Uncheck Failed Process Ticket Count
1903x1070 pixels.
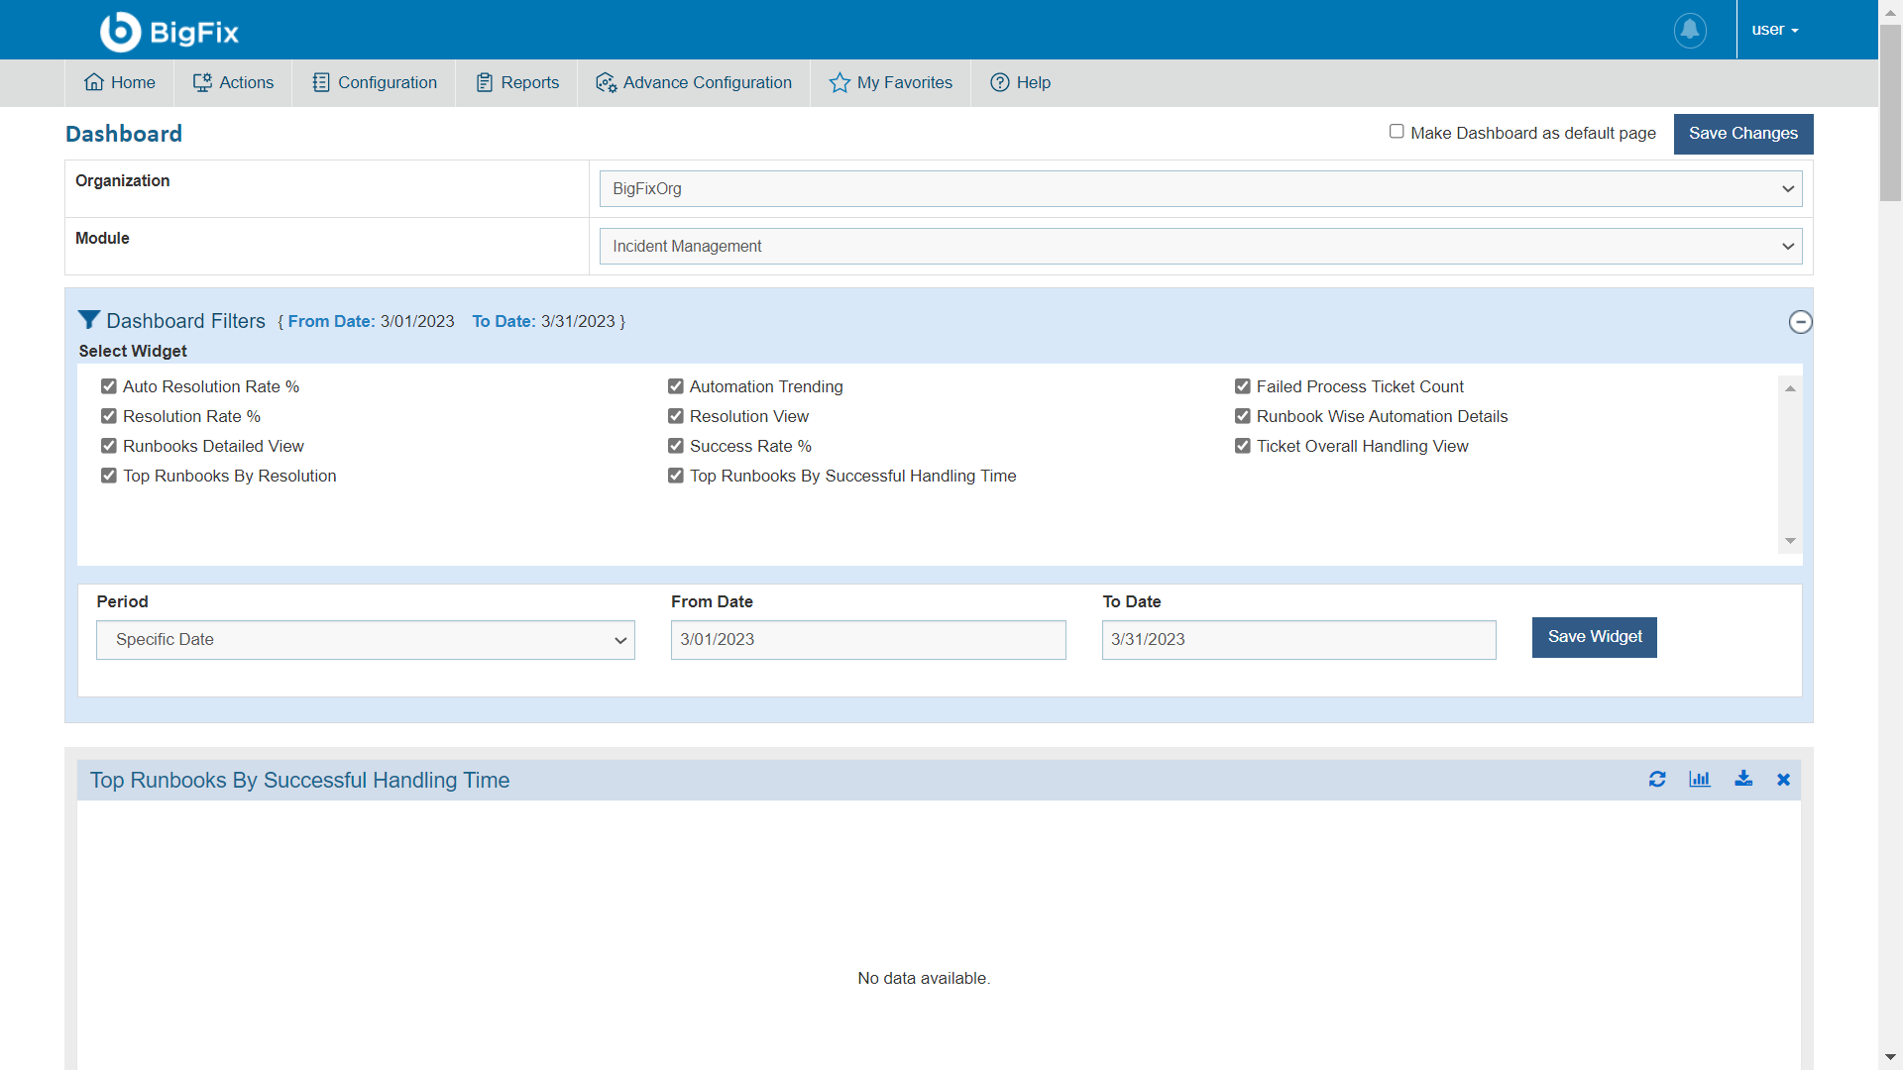[x=1243, y=386]
